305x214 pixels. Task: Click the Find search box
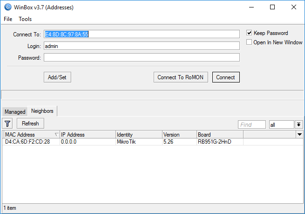(252, 124)
